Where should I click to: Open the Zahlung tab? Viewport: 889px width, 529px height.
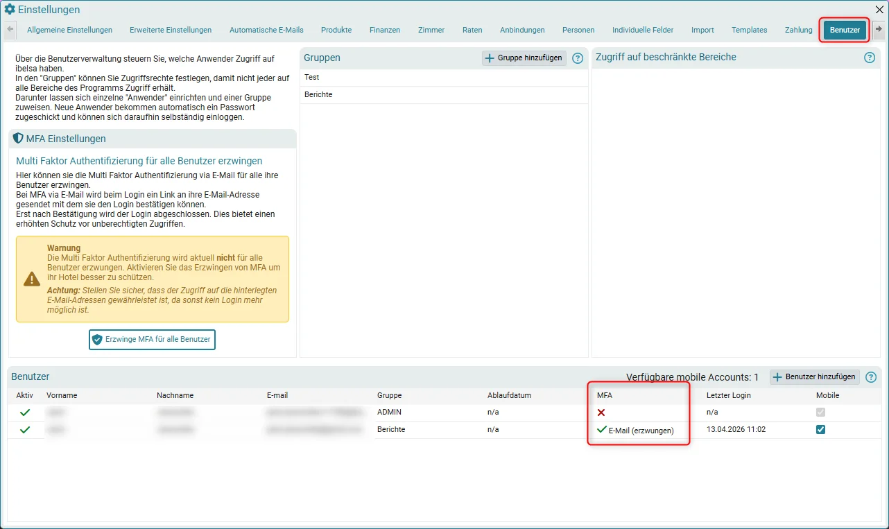[799, 30]
